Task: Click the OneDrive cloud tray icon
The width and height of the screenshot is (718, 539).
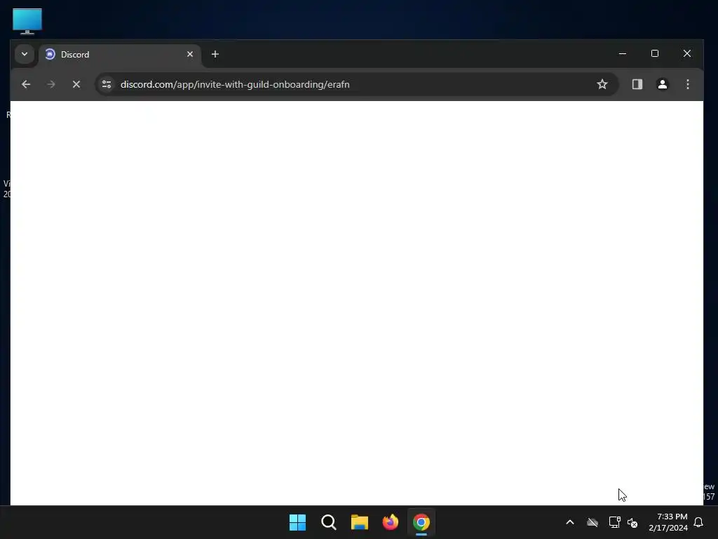Action: coord(592,522)
